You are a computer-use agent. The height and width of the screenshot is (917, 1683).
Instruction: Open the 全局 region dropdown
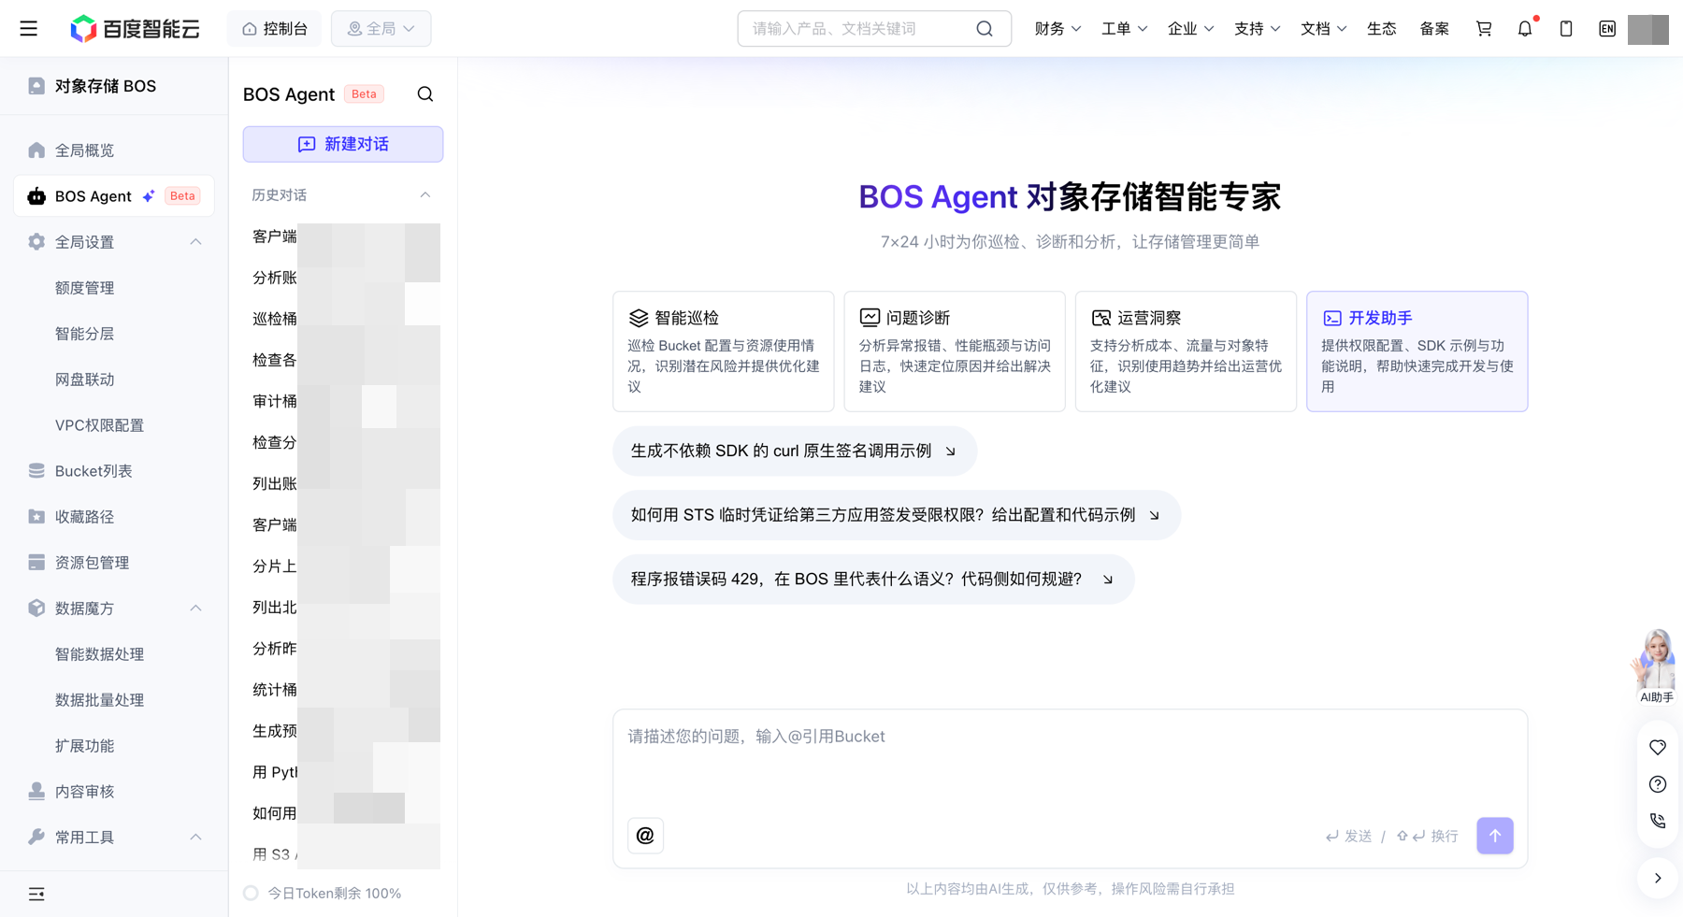[381, 29]
